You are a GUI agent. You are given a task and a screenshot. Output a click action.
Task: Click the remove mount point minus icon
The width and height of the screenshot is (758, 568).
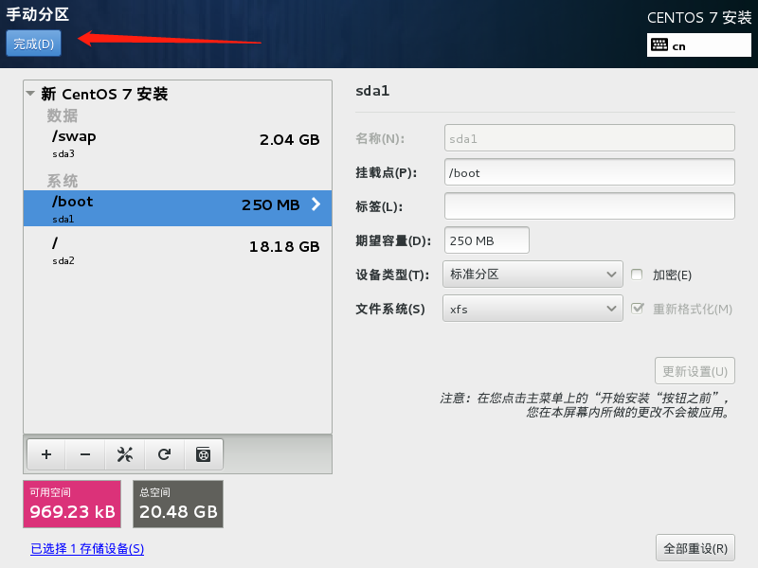[x=85, y=454]
